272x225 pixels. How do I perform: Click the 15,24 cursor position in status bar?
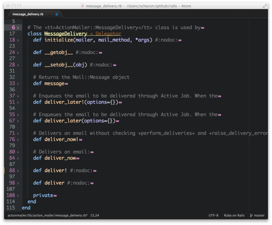click(x=95, y=215)
